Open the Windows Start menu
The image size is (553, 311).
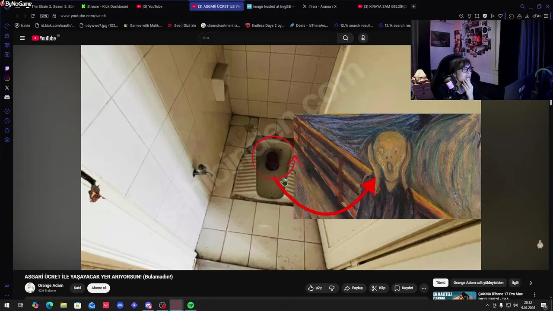[x=7, y=305]
